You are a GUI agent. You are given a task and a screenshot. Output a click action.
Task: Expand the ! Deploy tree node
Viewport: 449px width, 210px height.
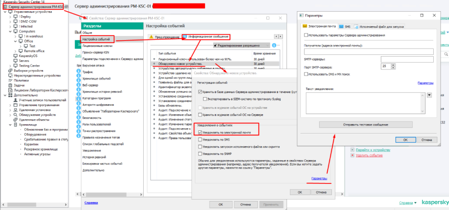[x=11, y=17]
